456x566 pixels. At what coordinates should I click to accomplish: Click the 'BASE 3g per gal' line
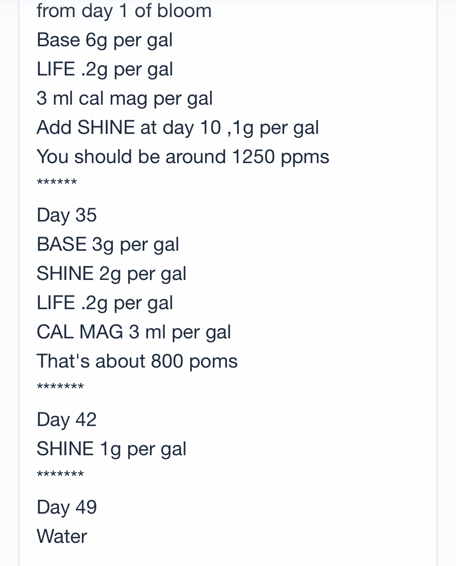(x=107, y=245)
